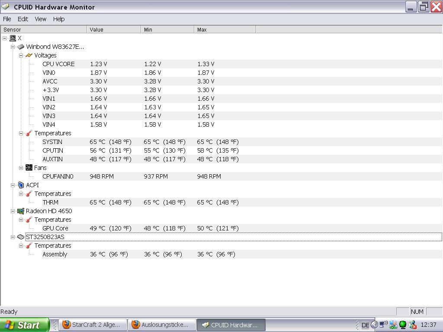443x332 pixels.
Task: Click the Radeon graphics card icon
Action: pos(21,211)
